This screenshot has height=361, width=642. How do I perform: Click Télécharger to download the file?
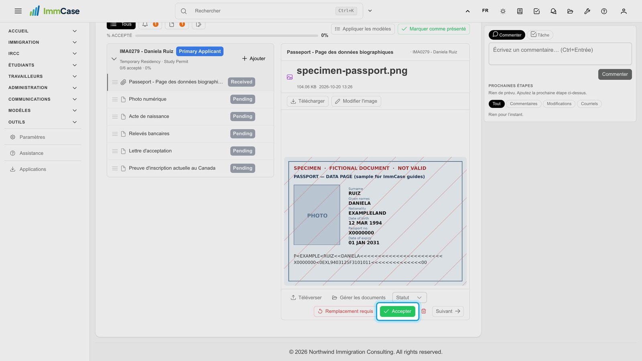tap(308, 101)
